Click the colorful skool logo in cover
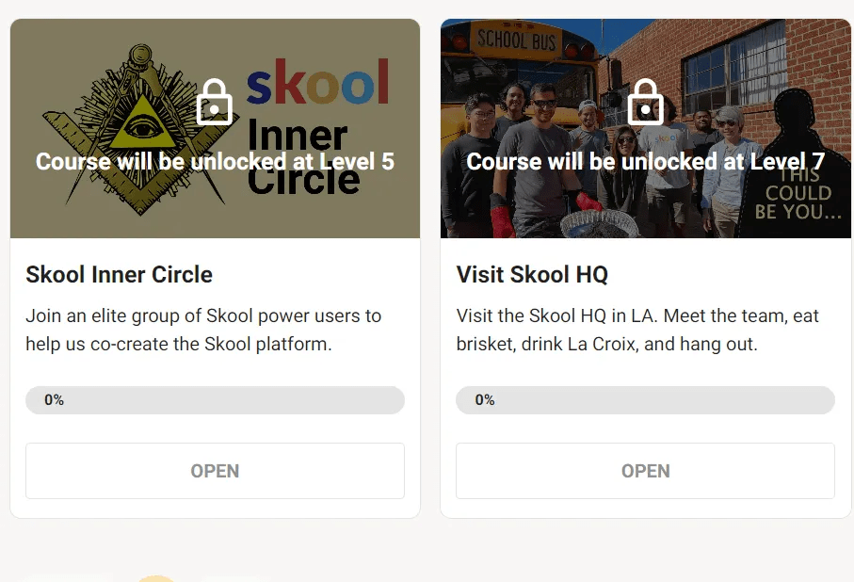Screen dimensions: 854x582 (x=318, y=82)
